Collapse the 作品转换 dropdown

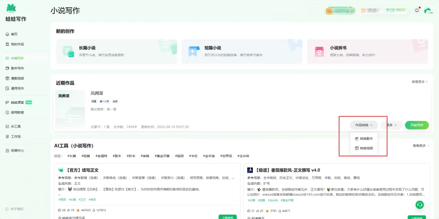pos(364,125)
